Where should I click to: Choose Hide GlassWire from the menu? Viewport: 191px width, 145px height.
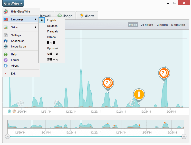(21, 11)
